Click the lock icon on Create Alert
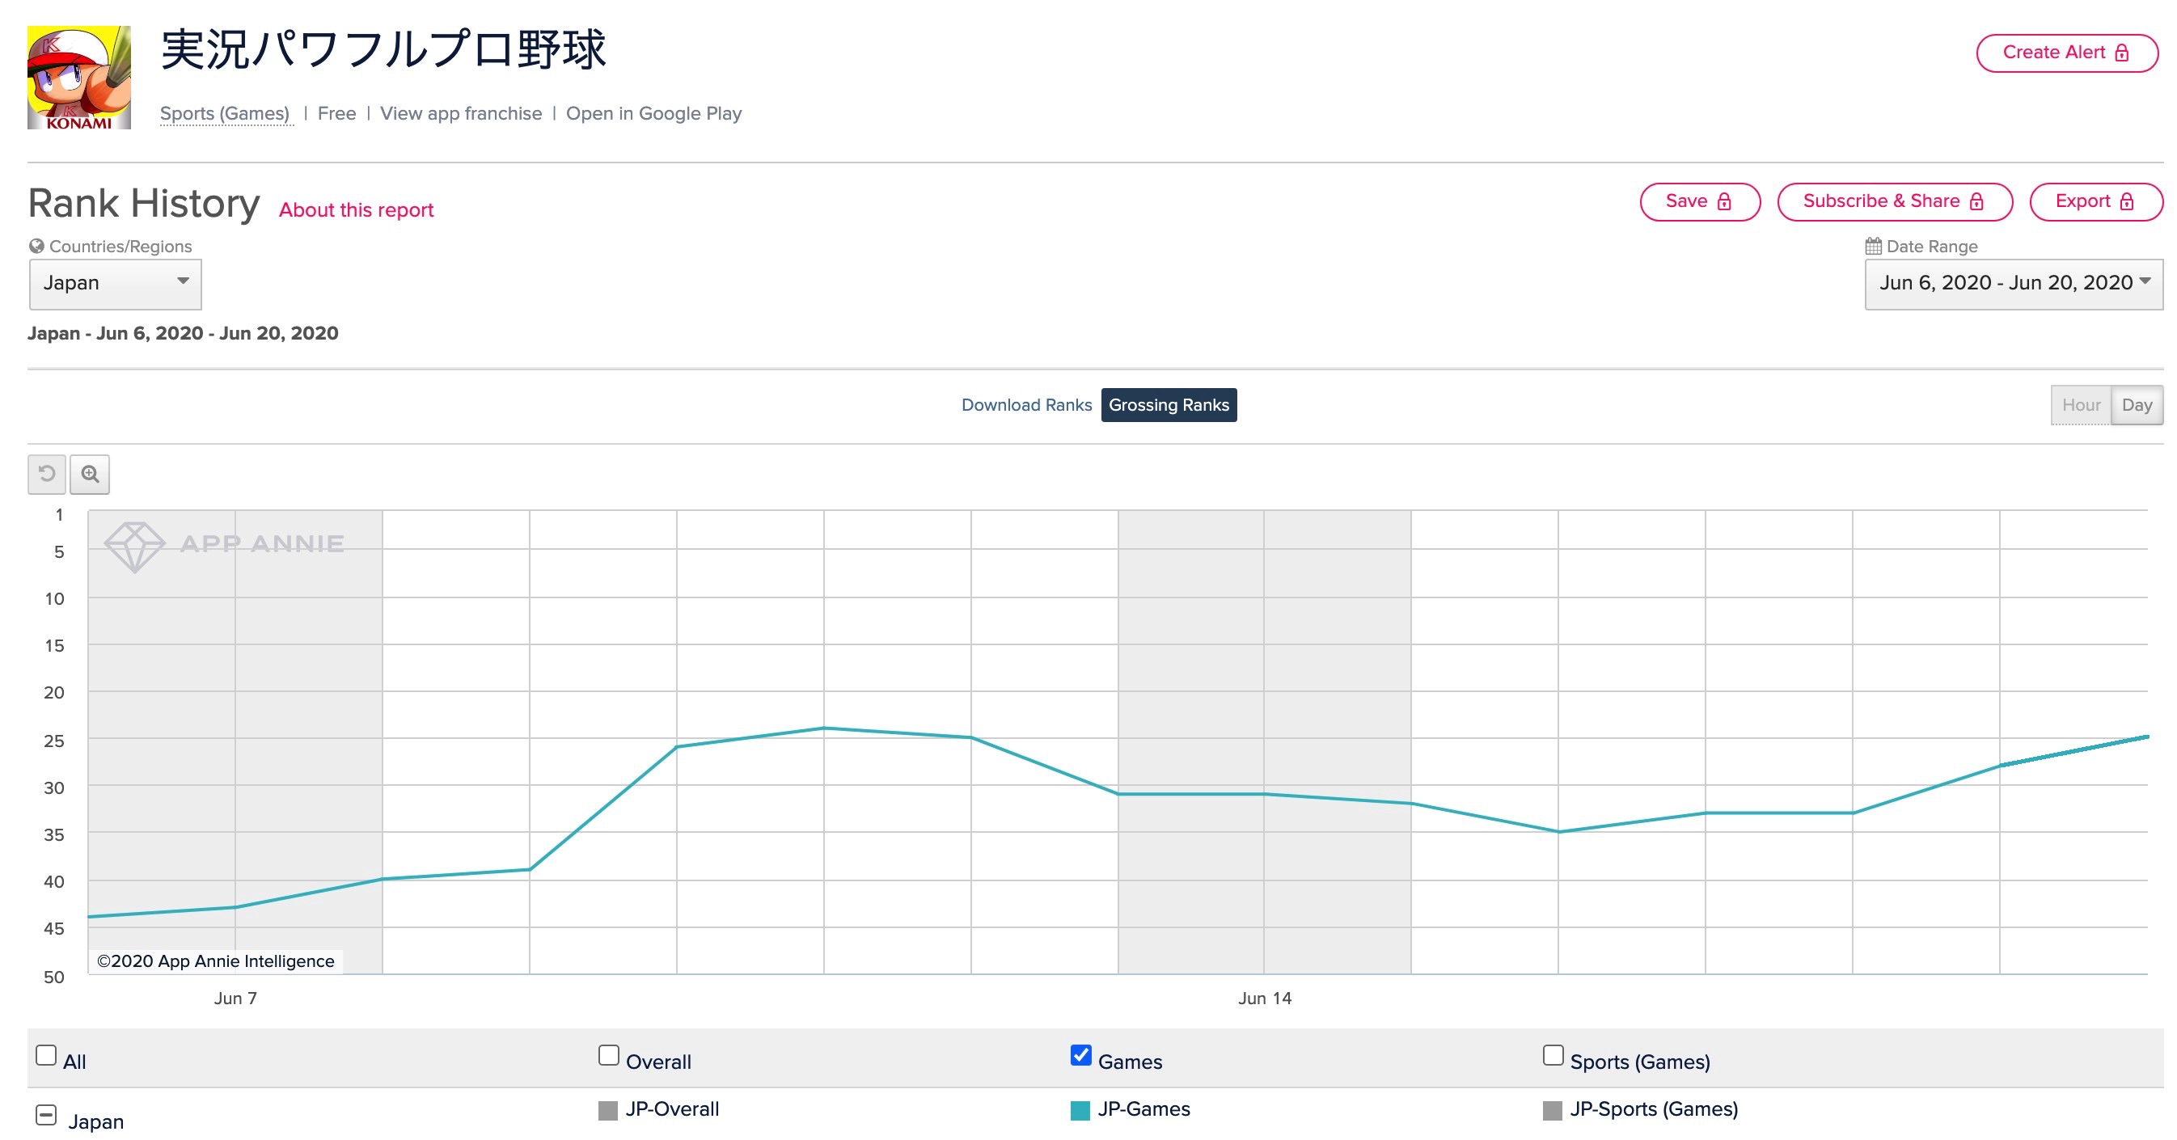 [2121, 53]
